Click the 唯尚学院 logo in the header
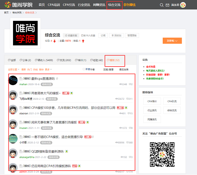Viewport: 197px width, 175px height. [19, 5]
